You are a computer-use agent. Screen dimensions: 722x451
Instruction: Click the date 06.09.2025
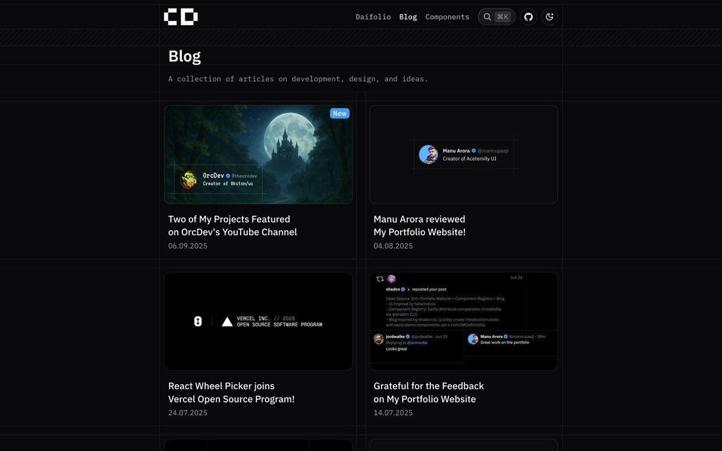pos(188,246)
